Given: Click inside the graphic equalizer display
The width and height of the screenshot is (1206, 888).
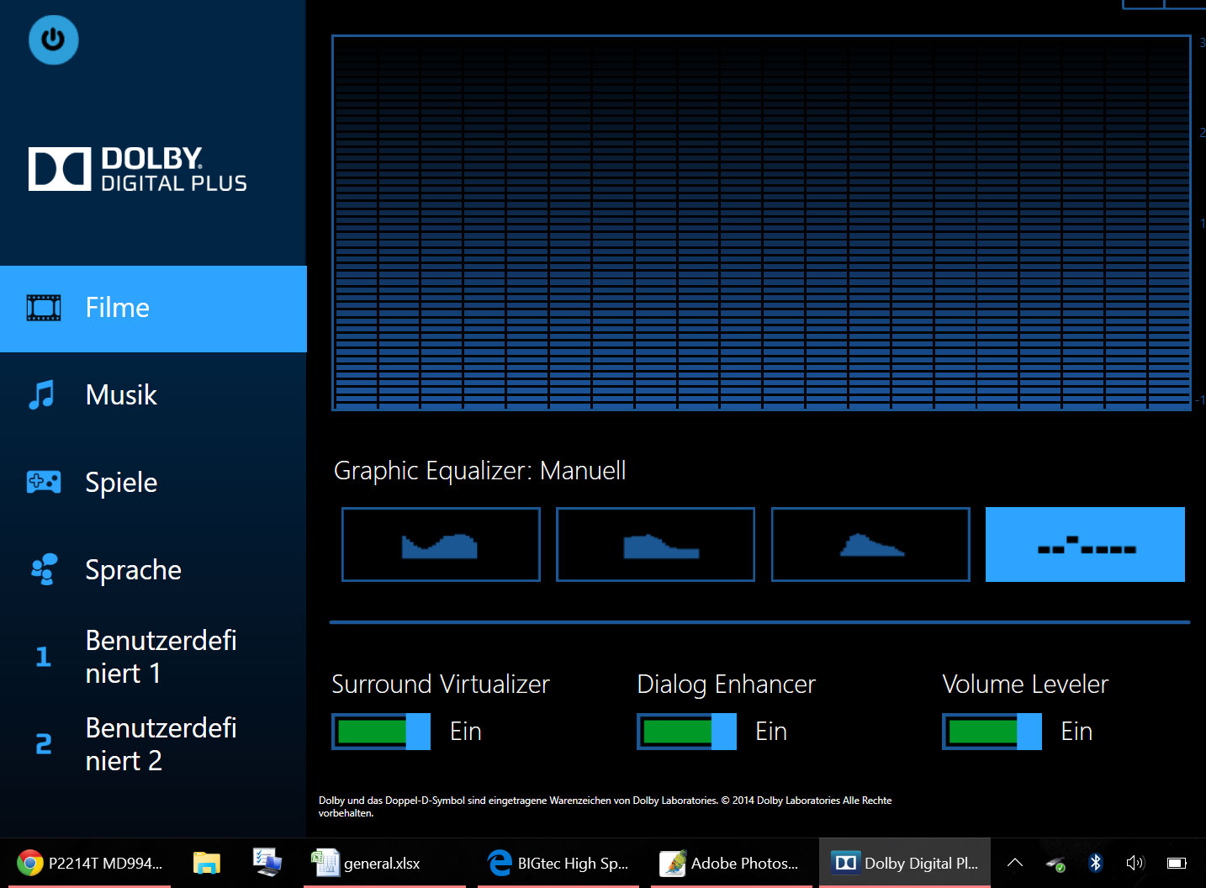Looking at the screenshot, I should (x=761, y=223).
